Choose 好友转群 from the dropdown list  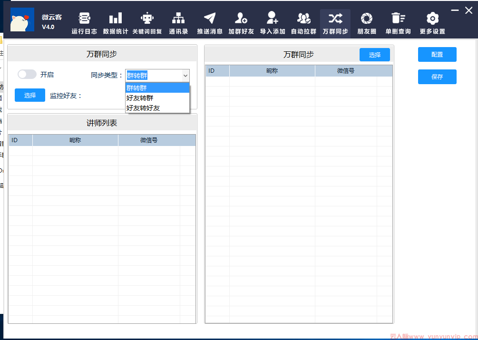click(140, 98)
